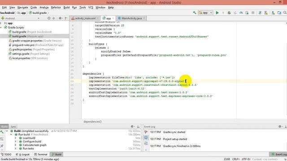Click the Debug app bug icon
This screenshot has width=287, height=161.
click(229, 13)
